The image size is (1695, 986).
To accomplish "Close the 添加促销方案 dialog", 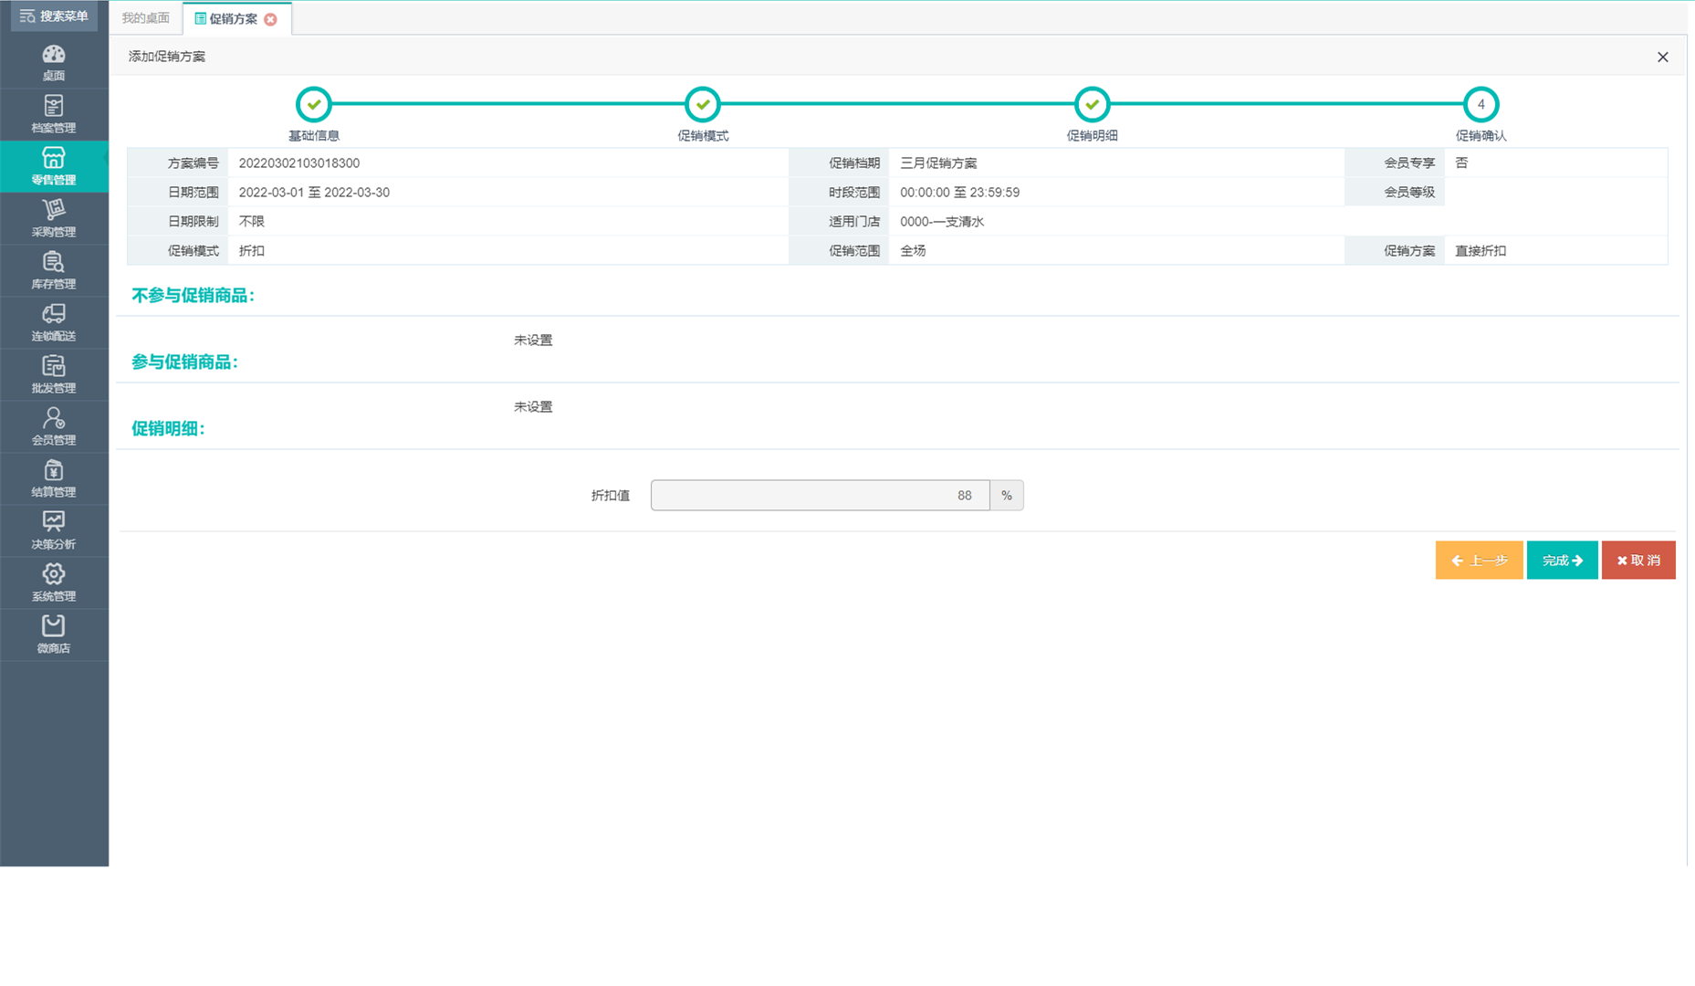I will [1662, 57].
